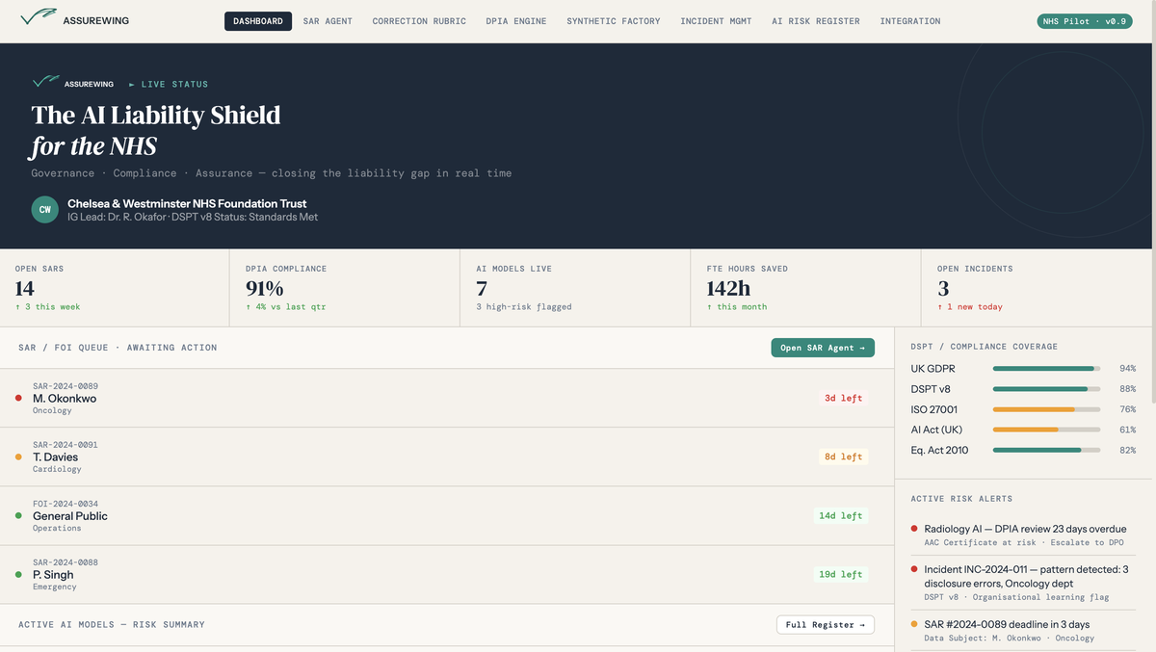This screenshot has width=1156, height=652.
Task: Select the Incident Mgmt tab
Action: [716, 21]
